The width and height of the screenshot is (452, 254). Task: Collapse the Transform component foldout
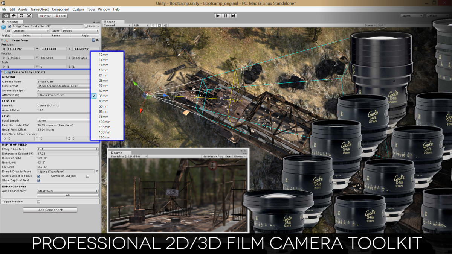(x=2, y=40)
